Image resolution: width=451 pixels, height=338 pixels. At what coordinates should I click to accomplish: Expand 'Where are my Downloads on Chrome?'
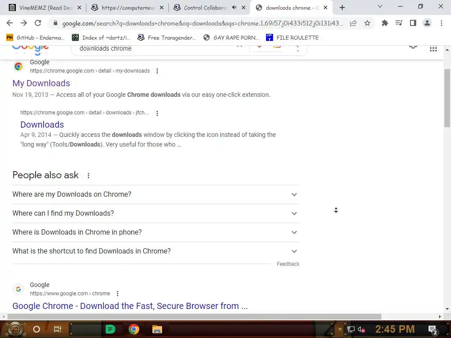click(156, 195)
